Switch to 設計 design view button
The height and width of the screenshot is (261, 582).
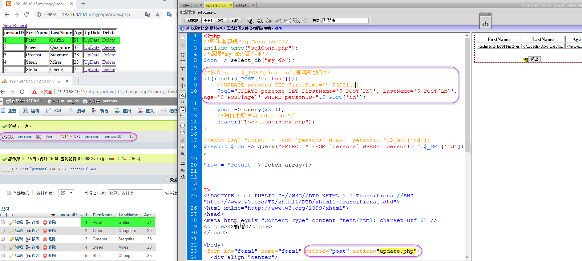(x=221, y=21)
